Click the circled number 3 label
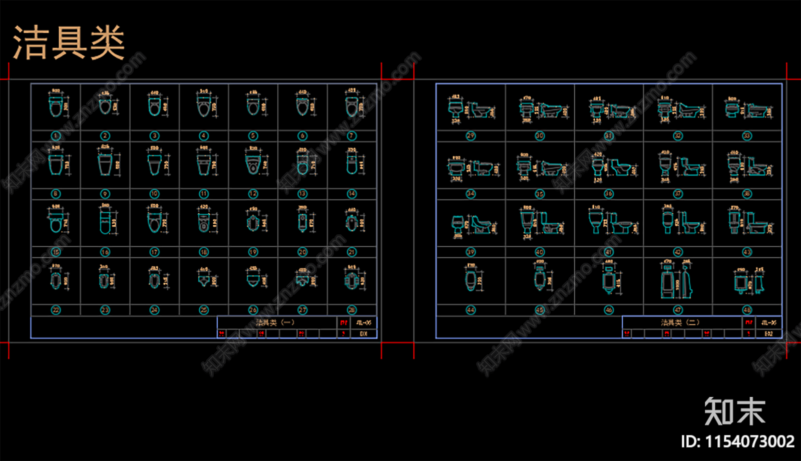 [155, 136]
